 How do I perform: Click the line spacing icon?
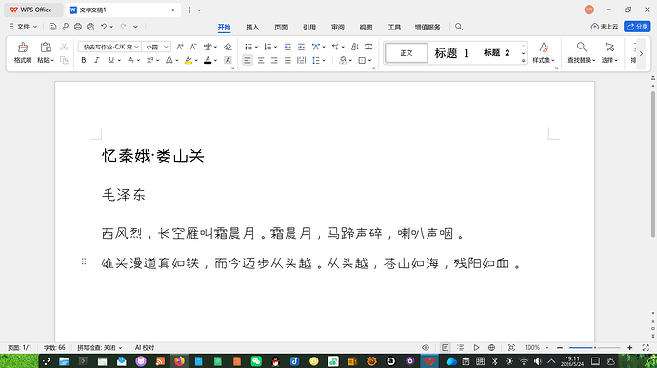click(x=316, y=60)
